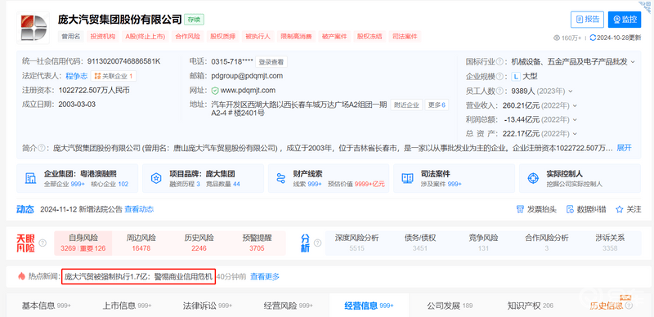The image size is (654, 317).
Task: Click the help icon beside 企业规模
Action: pos(499,76)
